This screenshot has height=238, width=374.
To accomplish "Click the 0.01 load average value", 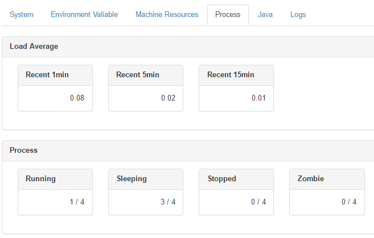I will 258,98.
